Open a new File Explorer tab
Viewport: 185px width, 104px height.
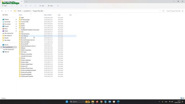26,1
